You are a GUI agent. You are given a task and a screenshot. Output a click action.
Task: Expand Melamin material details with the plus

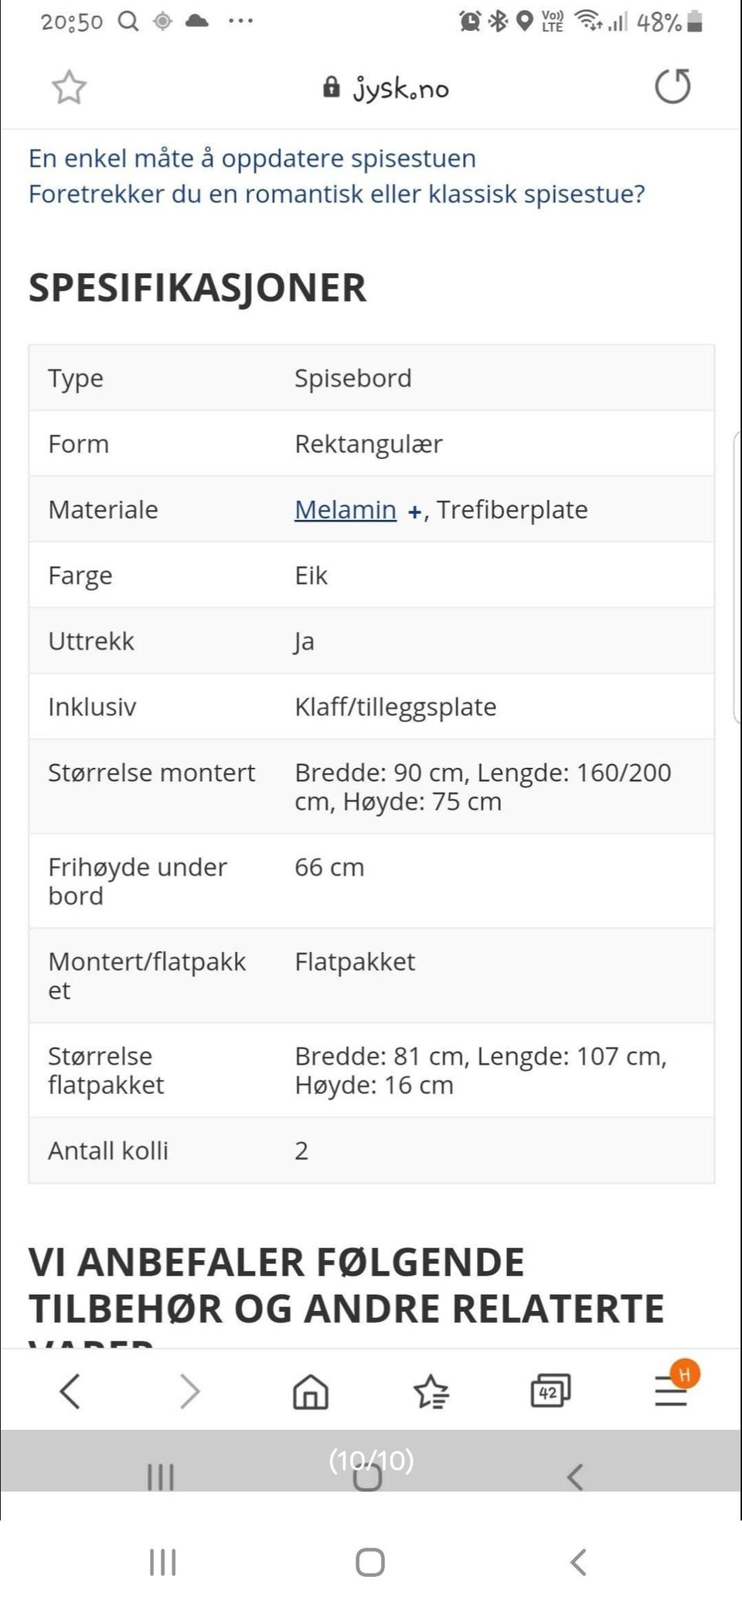pos(415,510)
